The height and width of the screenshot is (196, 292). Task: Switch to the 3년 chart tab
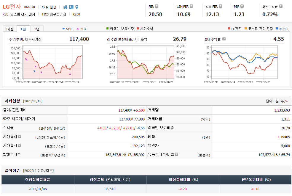pyautogui.click(x=37, y=29)
